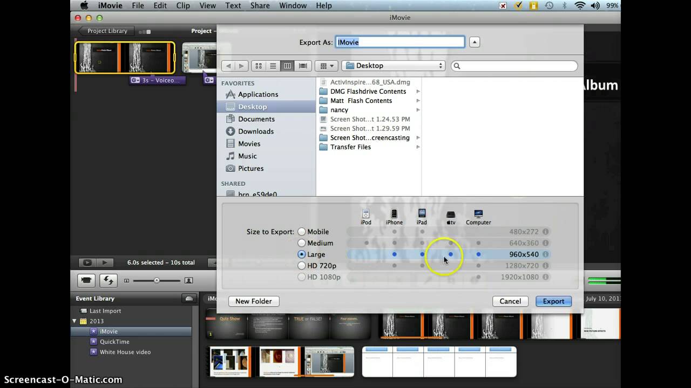Expand the DMG Flashdrive Contents folder arrow
The width and height of the screenshot is (691, 388).
click(418, 92)
